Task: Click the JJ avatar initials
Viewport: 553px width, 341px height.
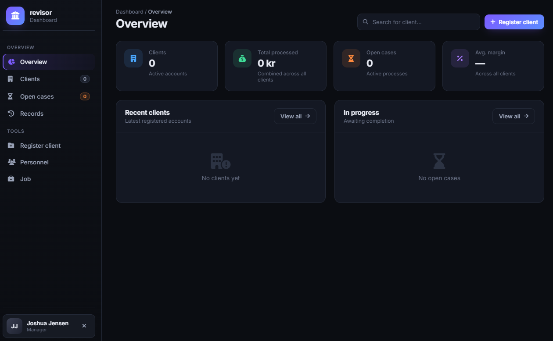Action: (x=14, y=326)
